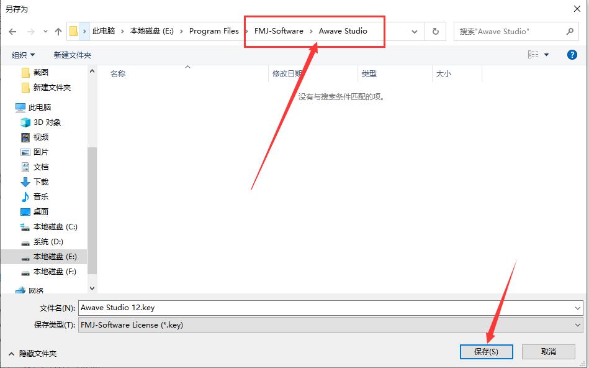589x368 pixels.
Task: Click the 保存 save button
Action: click(x=486, y=351)
